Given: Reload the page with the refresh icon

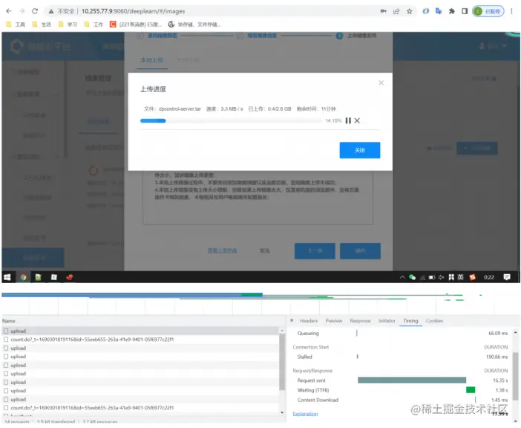Looking at the screenshot, I should [x=35, y=11].
